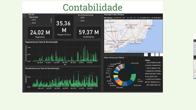Click the green 6 Max Atrasos legend dot
Screen dimensions: 196x110
click(x=114, y=18)
